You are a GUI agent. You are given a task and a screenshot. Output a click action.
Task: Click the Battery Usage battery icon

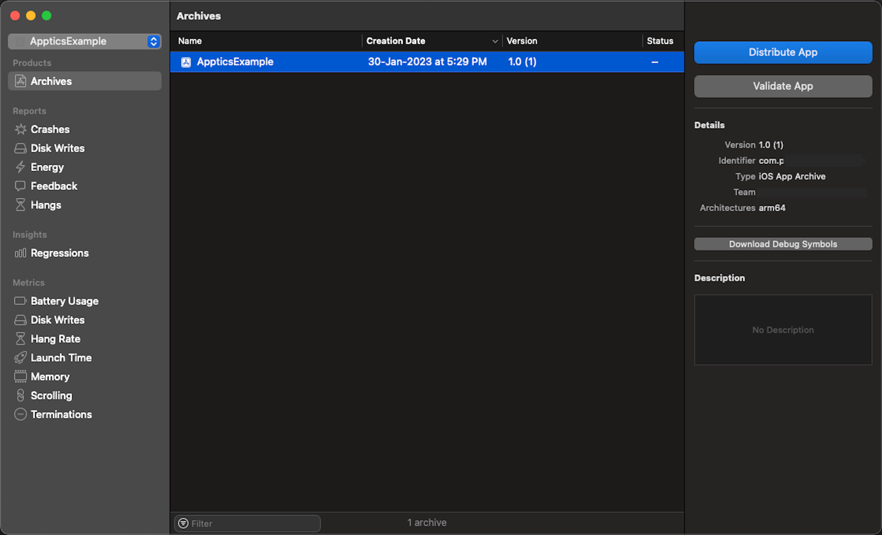[x=20, y=301]
